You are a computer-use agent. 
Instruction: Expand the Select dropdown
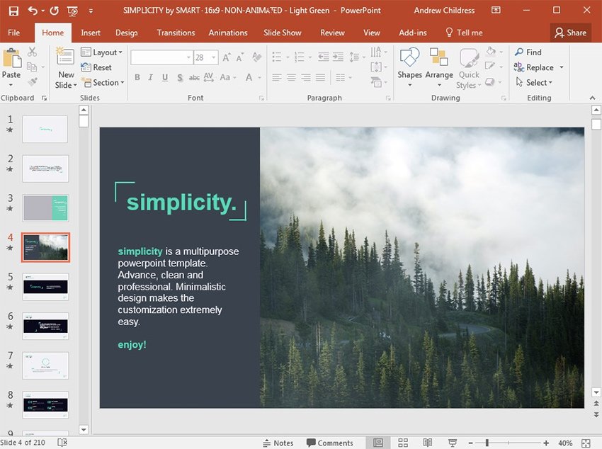(x=534, y=83)
